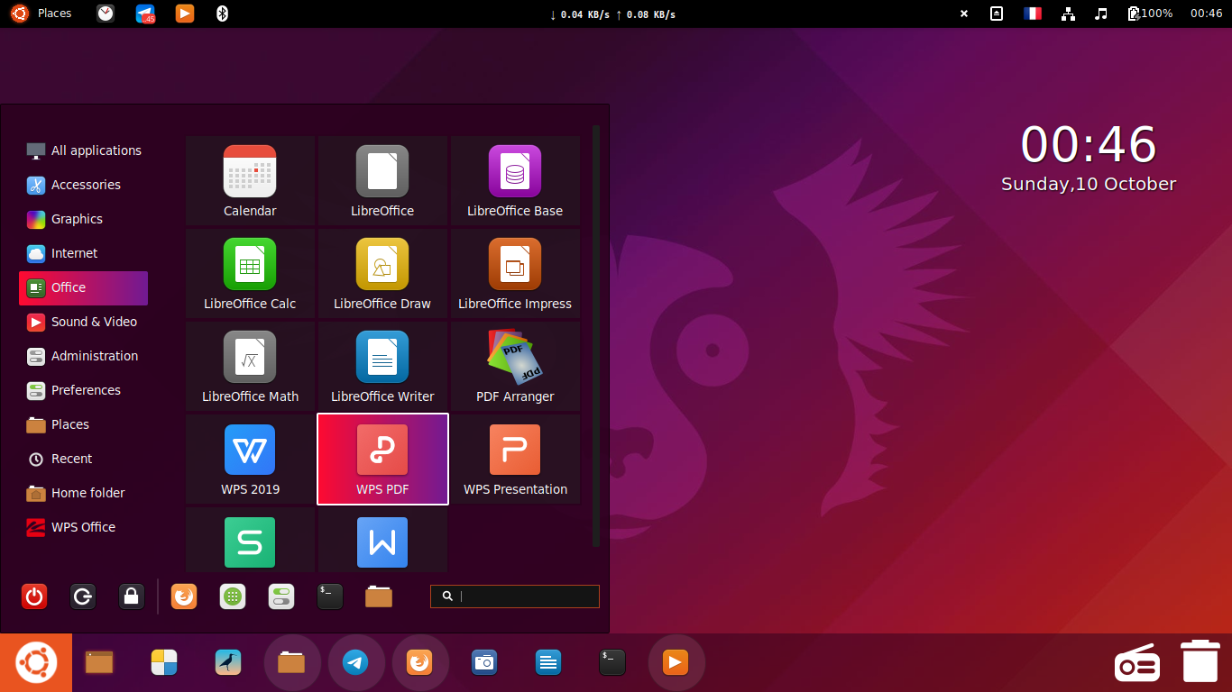Switch to the Accessories category
The height and width of the screenshot is (692, 1232).
(83, 185)
